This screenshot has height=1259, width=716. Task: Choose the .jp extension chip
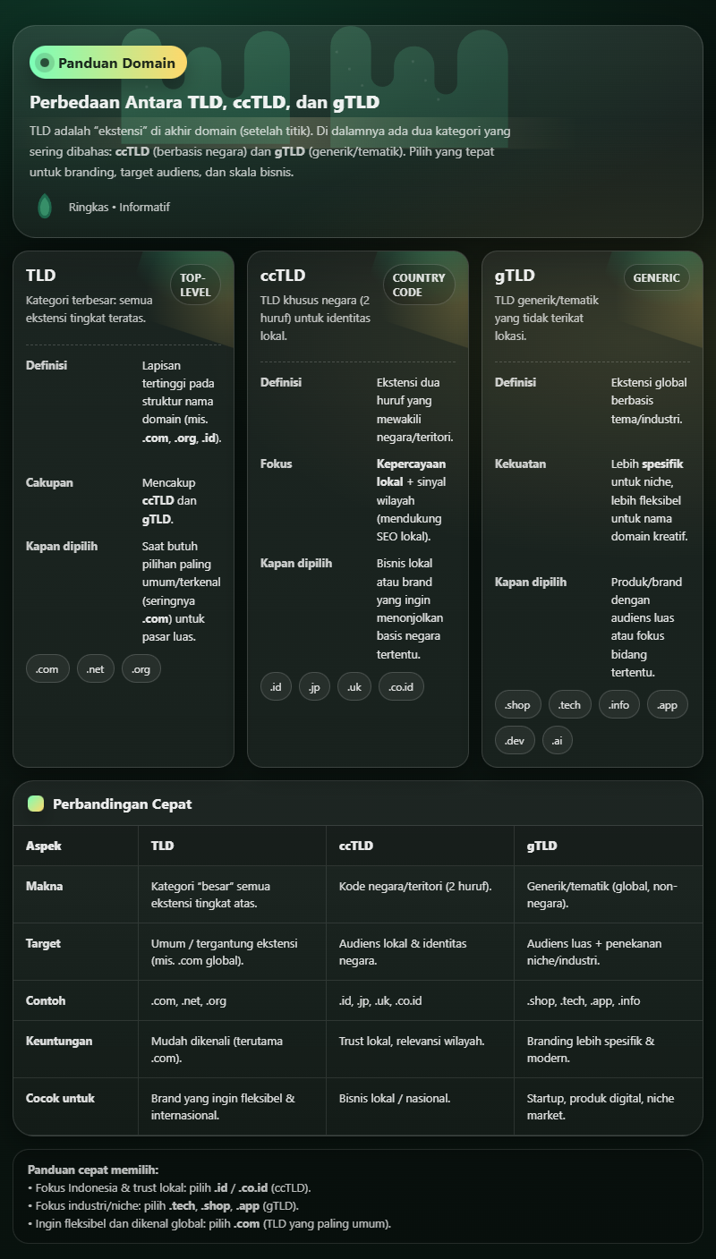[x=314, y=686]
